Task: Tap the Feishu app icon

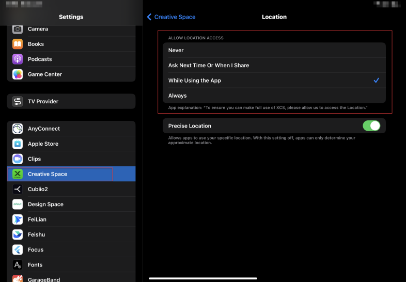Action: [x=18, y=234]
